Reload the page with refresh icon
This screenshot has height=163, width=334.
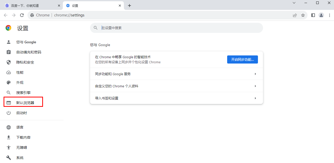[22, 15]
